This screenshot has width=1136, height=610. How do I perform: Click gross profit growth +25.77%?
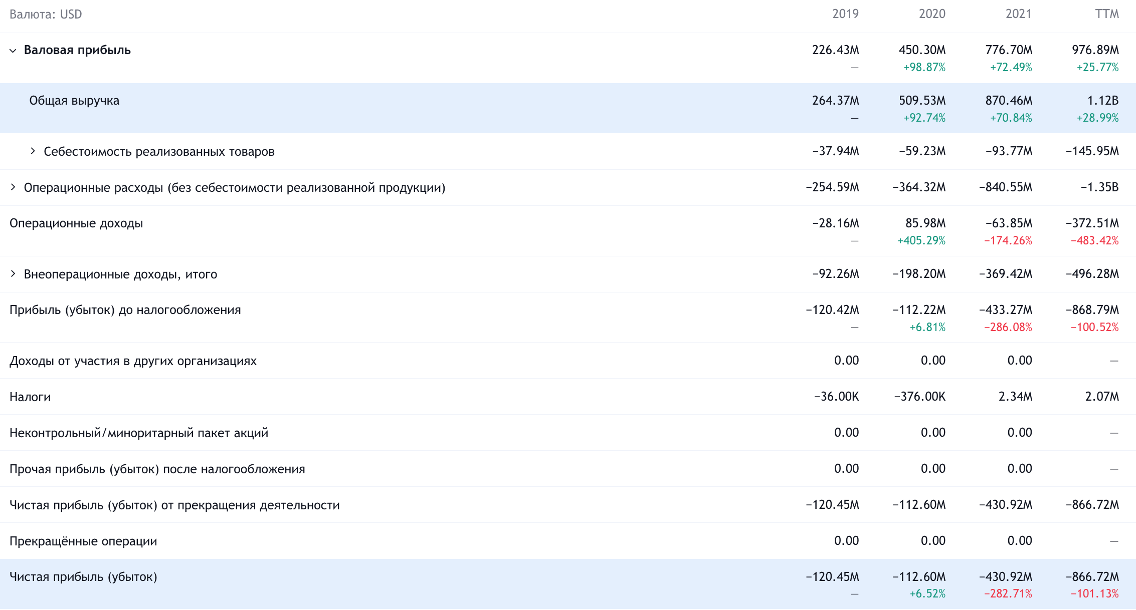click(1098, 67)
